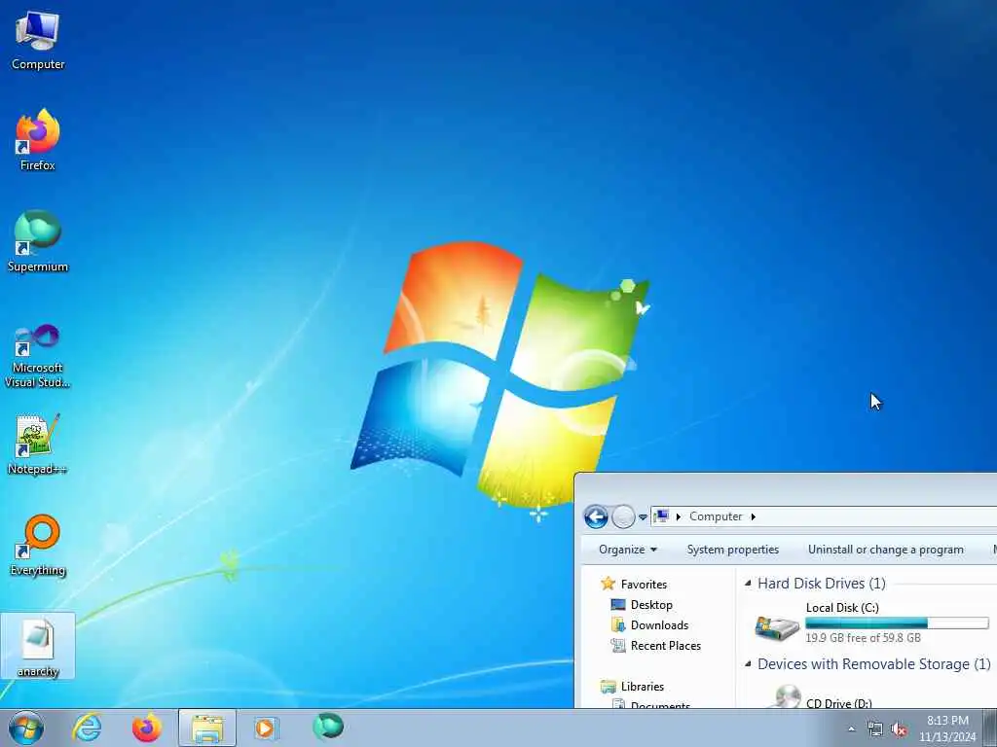The width and height of the screenshot is (997, 747).
Task: Launch Internet Explorer from the taskbar
Action: (x=87, y=728)
